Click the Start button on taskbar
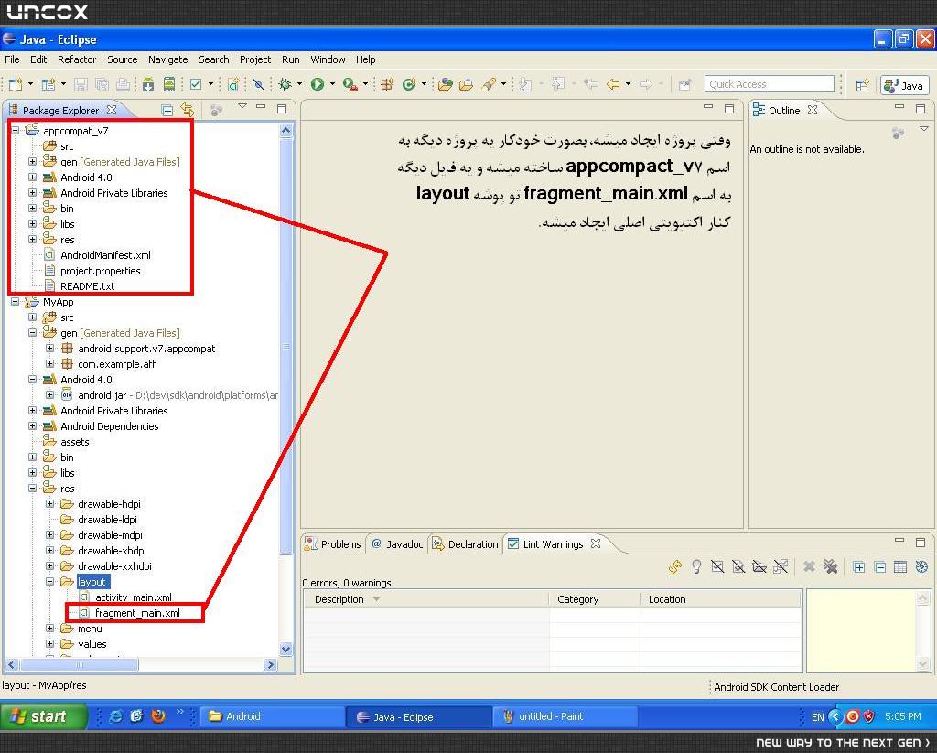 pos(44,716)
